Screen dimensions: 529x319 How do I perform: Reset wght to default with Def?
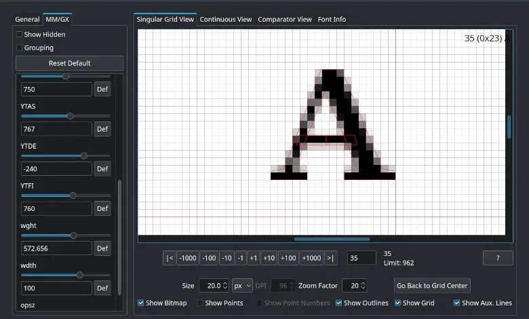[x=102, y=248]
